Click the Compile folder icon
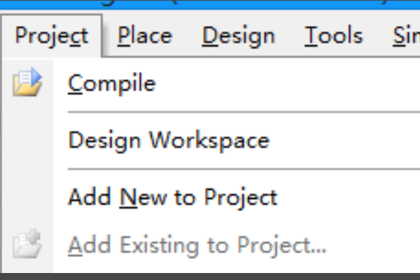This screenshot has width=420, height=280. [x=27, y=84]
